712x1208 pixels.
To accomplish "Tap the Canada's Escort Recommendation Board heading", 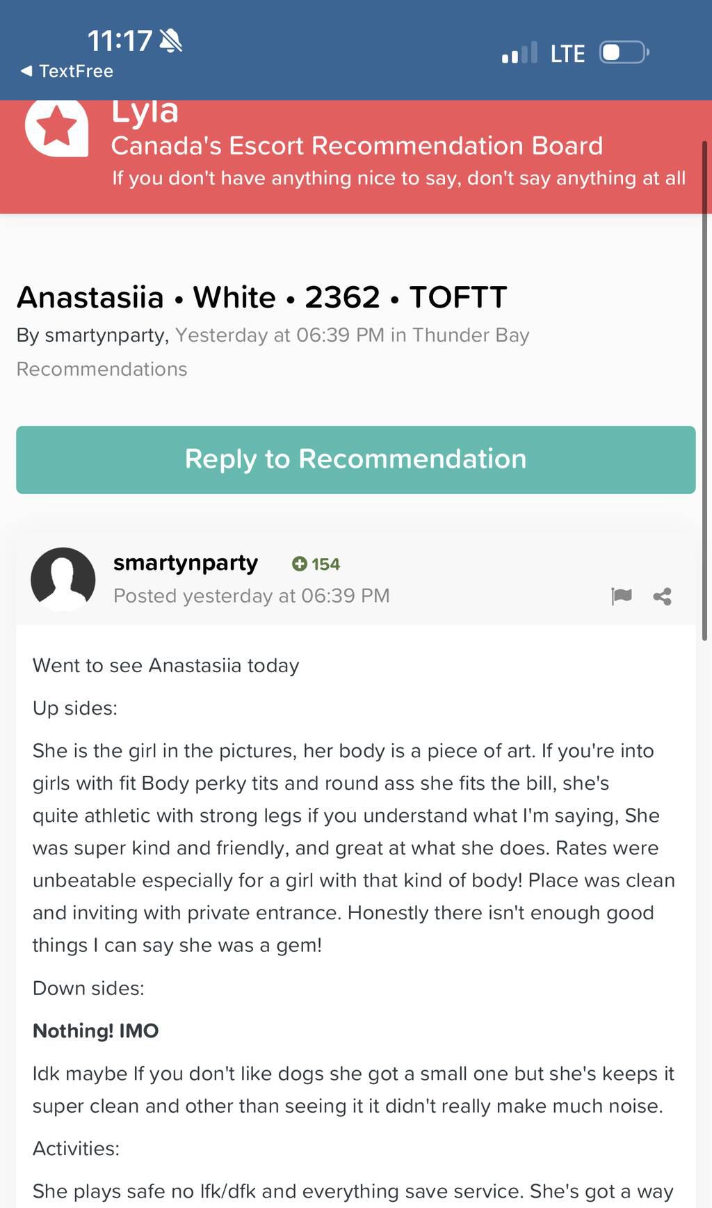I will coord(357,146).
